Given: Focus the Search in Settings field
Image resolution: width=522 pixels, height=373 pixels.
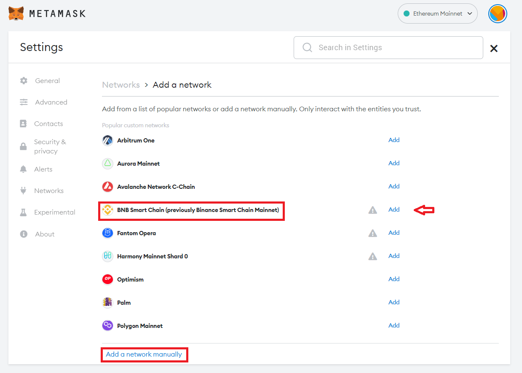Looking at the screenshot, I should coord(388,48).
